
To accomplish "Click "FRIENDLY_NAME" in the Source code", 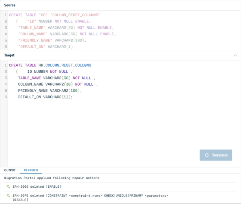I will click(35, 40).
